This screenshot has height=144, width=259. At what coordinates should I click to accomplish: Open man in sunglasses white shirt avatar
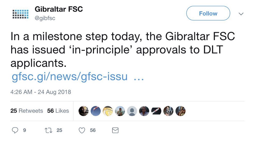[x=144, y=111]
